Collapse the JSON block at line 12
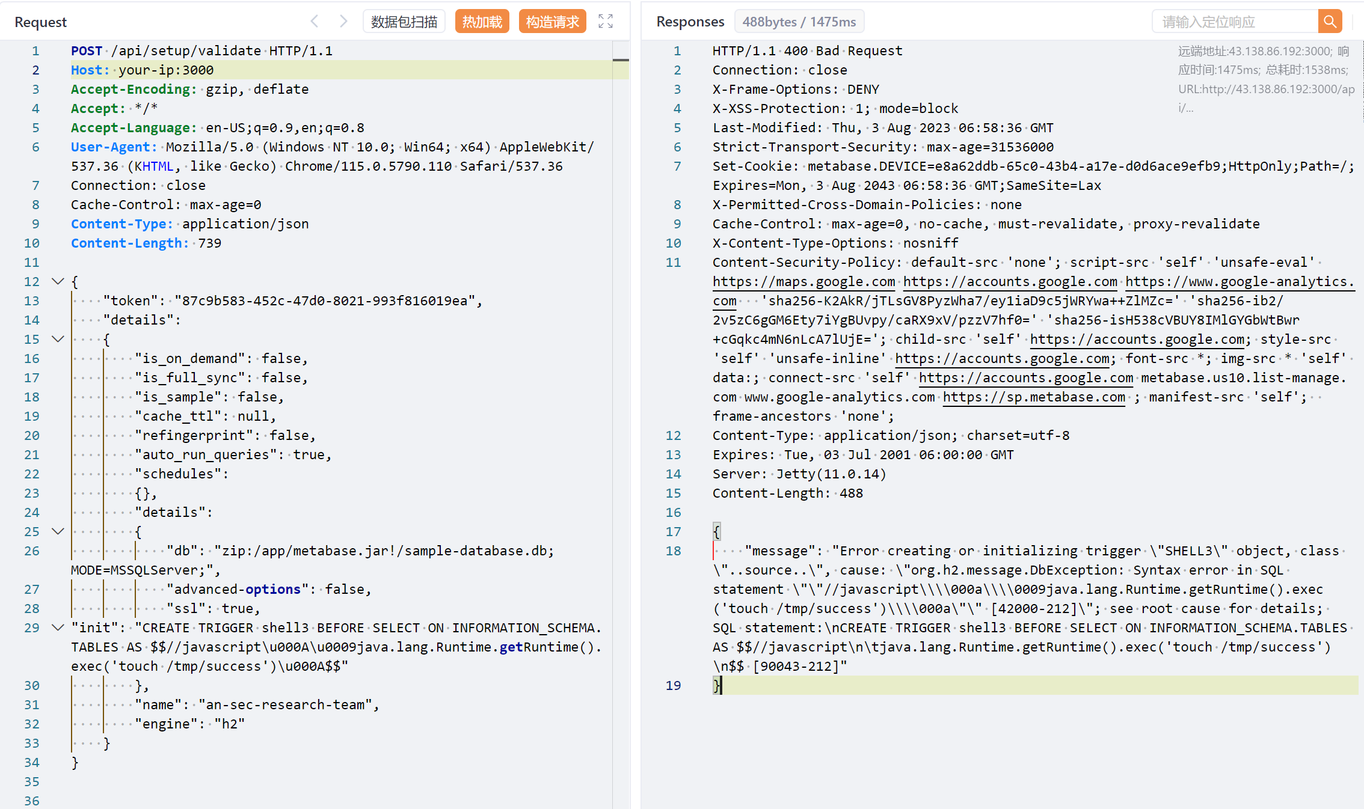Viewport: 1364px width, 809px height. tap(58, 281)
